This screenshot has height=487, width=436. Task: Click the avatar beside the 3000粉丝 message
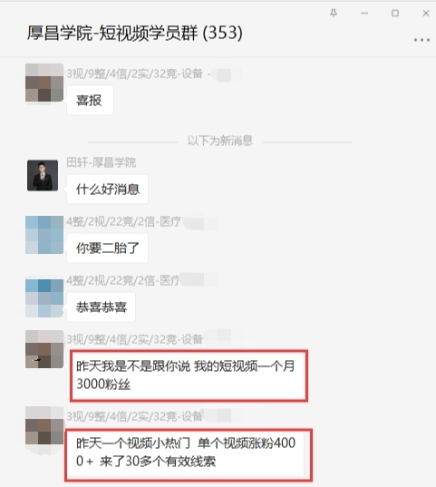(x=44, y=349)
